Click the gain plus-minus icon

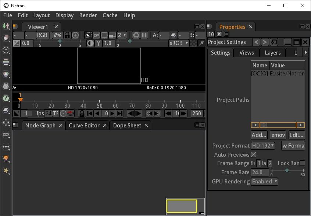[x=17, y=43]
